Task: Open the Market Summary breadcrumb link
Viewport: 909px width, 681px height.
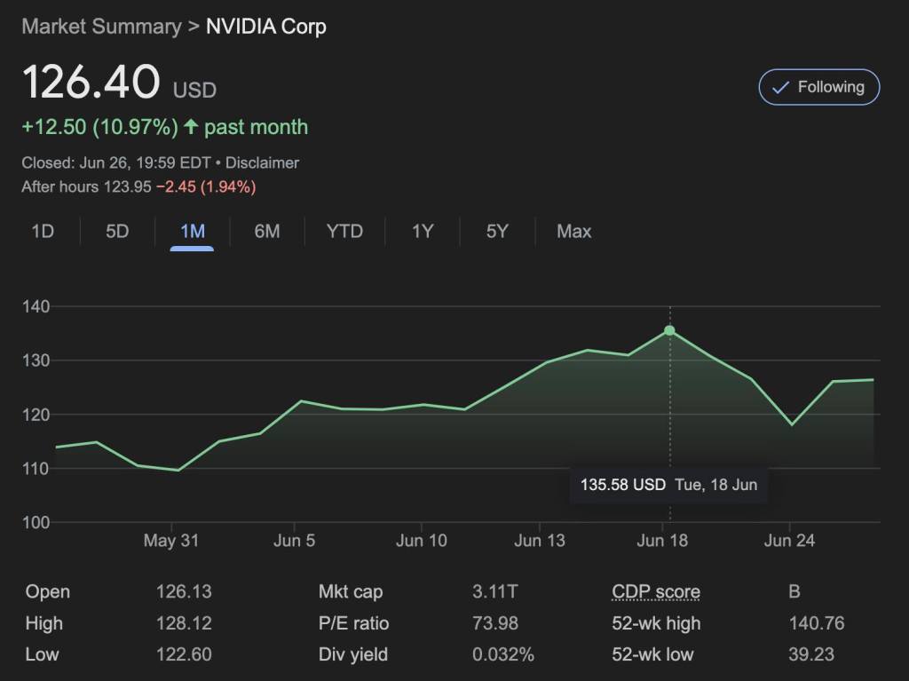Action: 100,27
